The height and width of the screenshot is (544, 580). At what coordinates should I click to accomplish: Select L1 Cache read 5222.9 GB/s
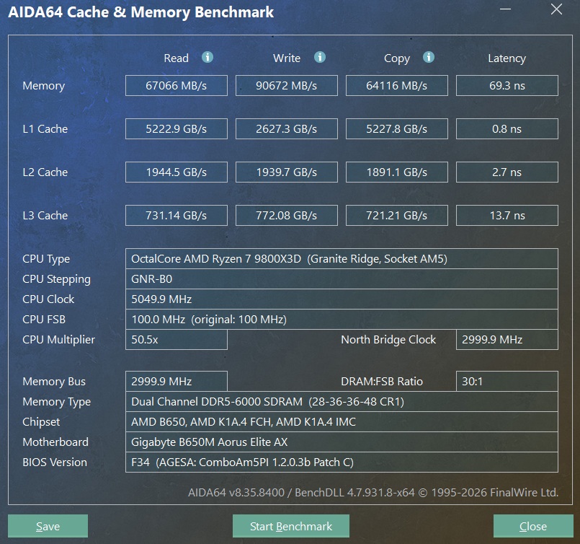(176, 129)
